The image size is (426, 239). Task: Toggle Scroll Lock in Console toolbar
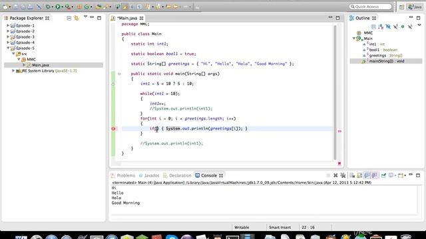pyautogui.click(x=359, y=175)
